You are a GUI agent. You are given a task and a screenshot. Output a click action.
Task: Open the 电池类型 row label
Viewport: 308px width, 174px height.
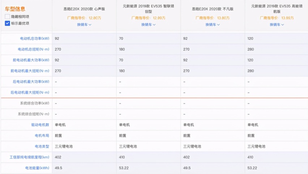pyautogui.click(x=42, y=147)
